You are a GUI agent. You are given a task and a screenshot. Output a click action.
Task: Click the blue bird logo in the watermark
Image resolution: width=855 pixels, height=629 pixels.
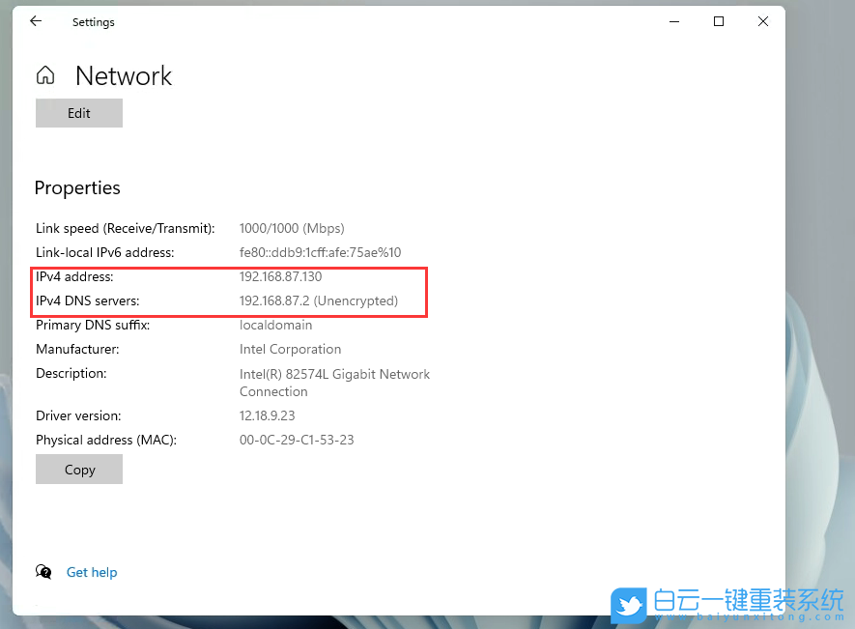pos(628,605)
